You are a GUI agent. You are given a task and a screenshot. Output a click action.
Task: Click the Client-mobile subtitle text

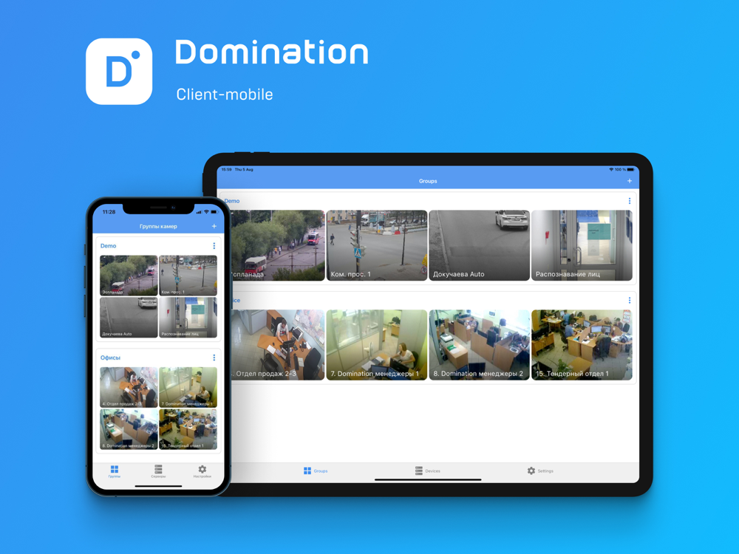point(225,95)
